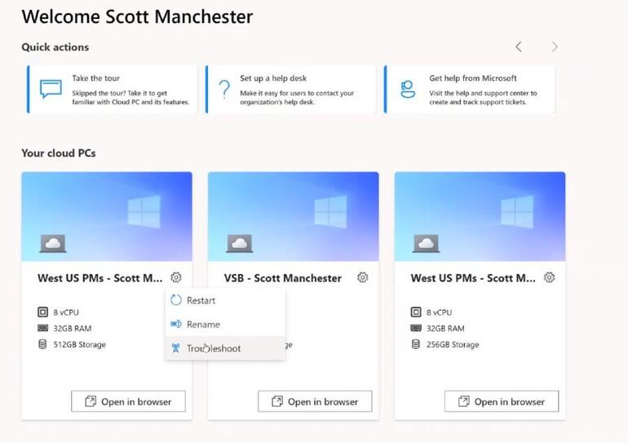Click Open in browser for VSB cloud PC
This screenshot has height=443, width=628.
click(x=315, y=401)
